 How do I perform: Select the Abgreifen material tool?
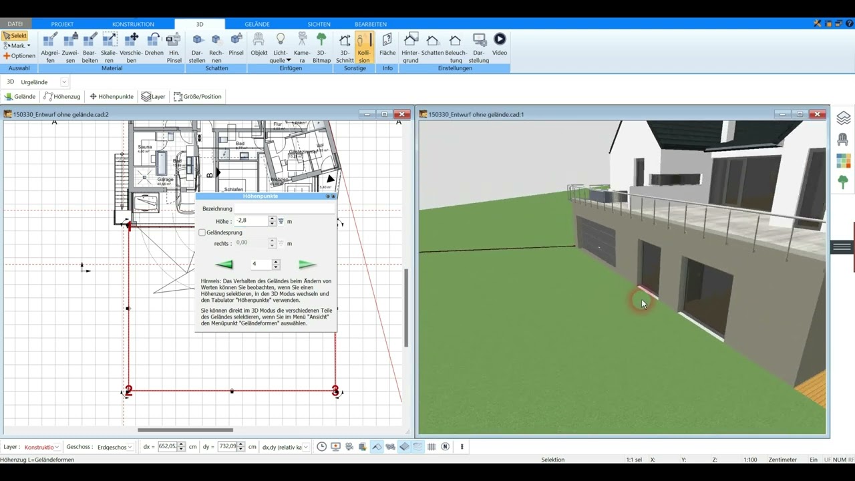(x=50, y=47)
